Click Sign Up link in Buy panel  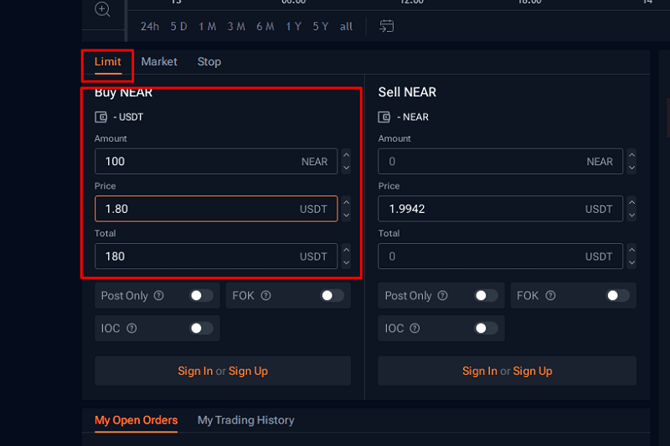(x=248, y=371)
